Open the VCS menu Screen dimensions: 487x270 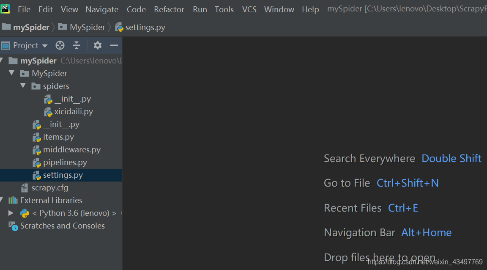point(249,10)
